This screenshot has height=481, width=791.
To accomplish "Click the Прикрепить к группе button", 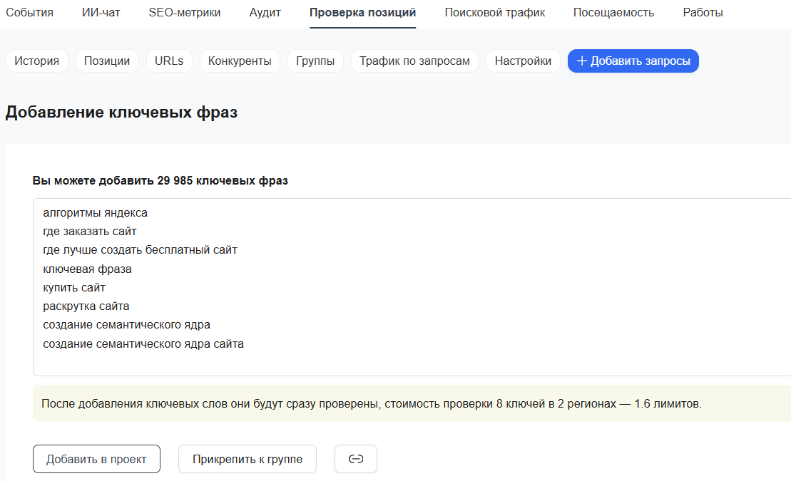I will 247,459.
